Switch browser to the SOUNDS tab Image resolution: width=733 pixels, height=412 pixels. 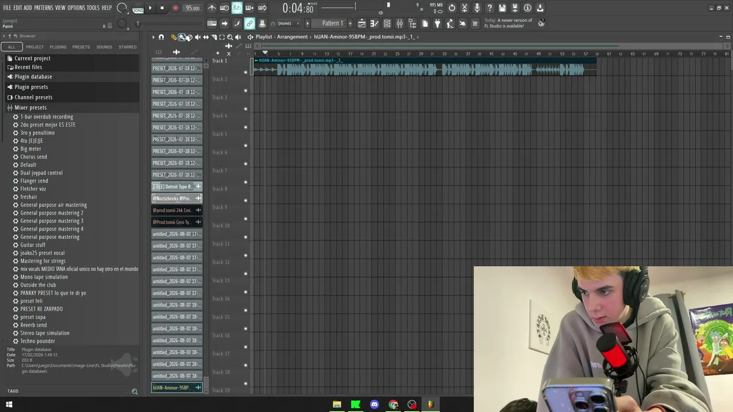[104, 47]
